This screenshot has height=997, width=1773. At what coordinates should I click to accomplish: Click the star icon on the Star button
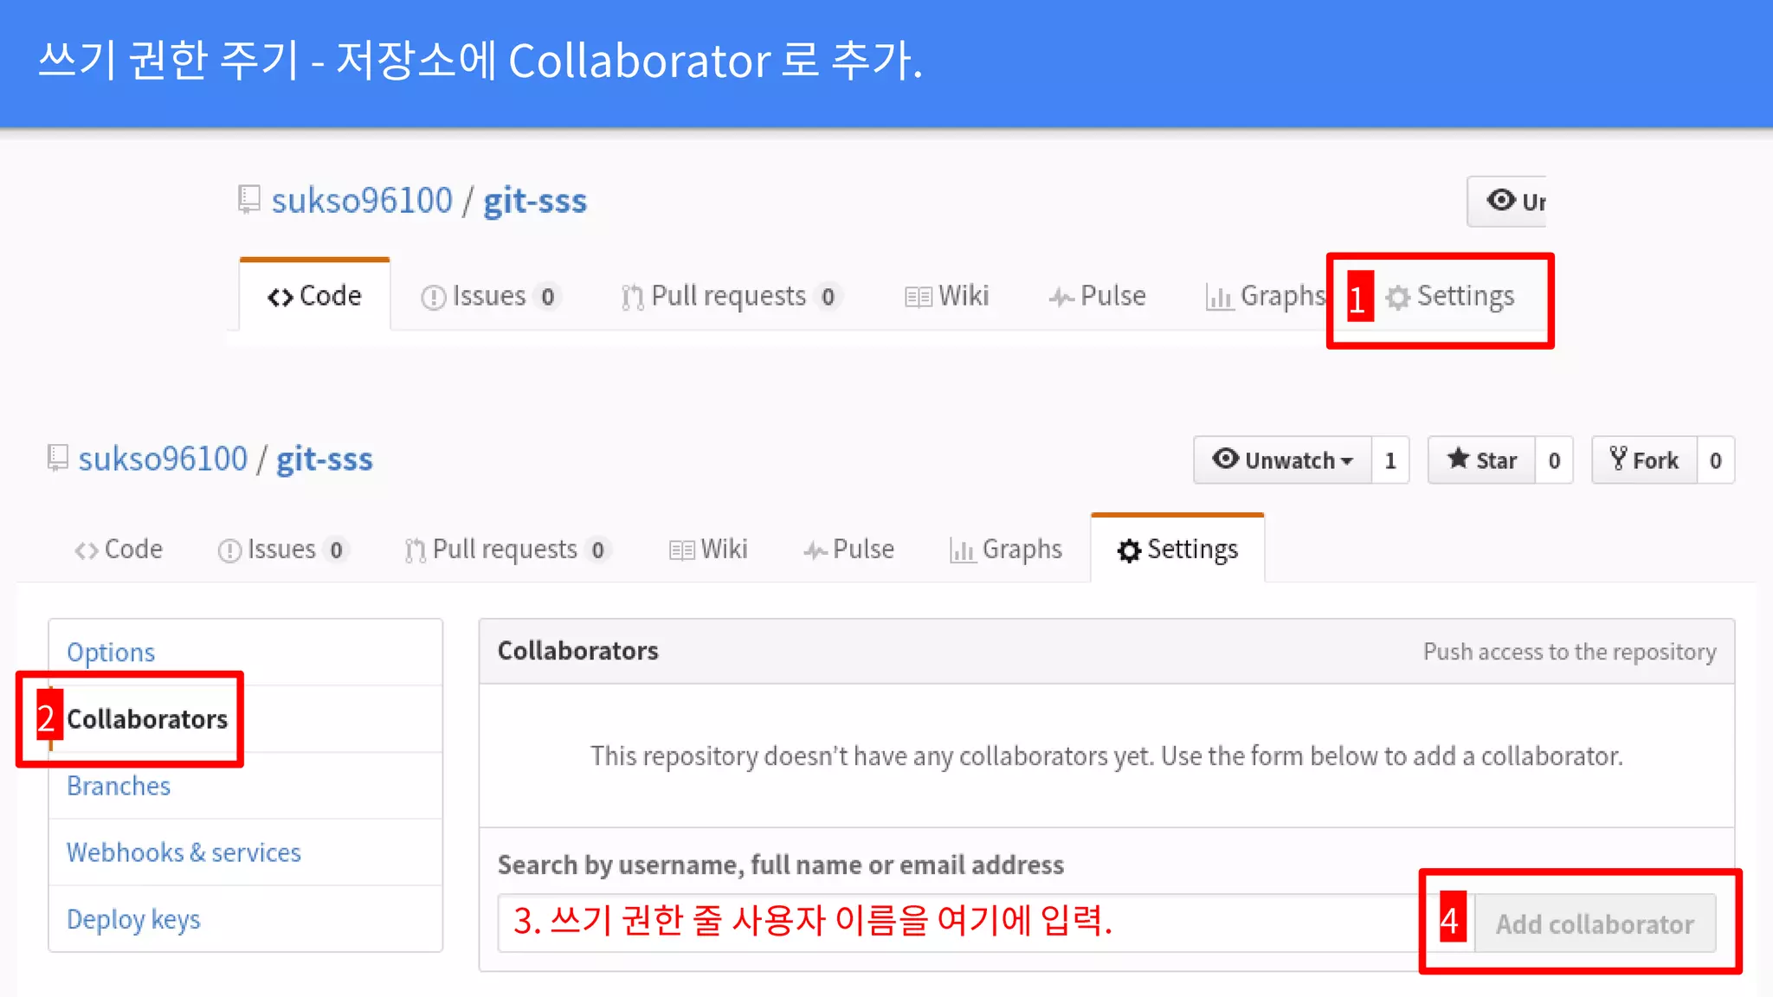[1458, 459]
